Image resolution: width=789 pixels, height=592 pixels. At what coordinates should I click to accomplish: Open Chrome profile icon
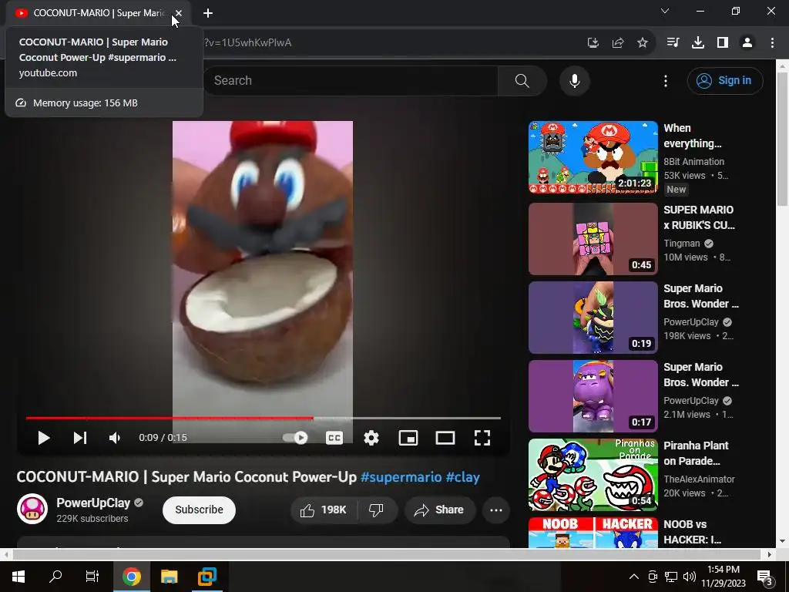(747, 43)
